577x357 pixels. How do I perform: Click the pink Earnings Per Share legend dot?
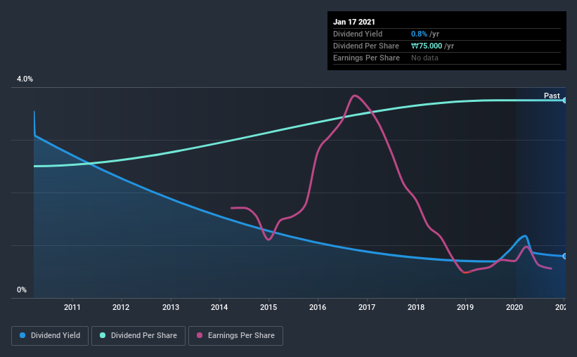[200, 335]
